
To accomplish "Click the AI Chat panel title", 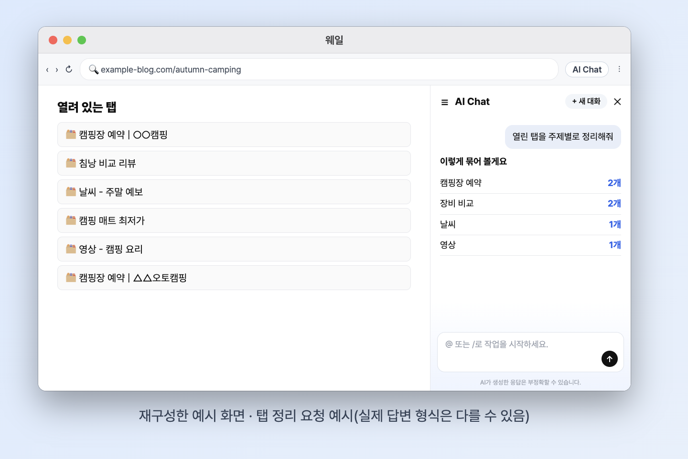I will point(473,102).
